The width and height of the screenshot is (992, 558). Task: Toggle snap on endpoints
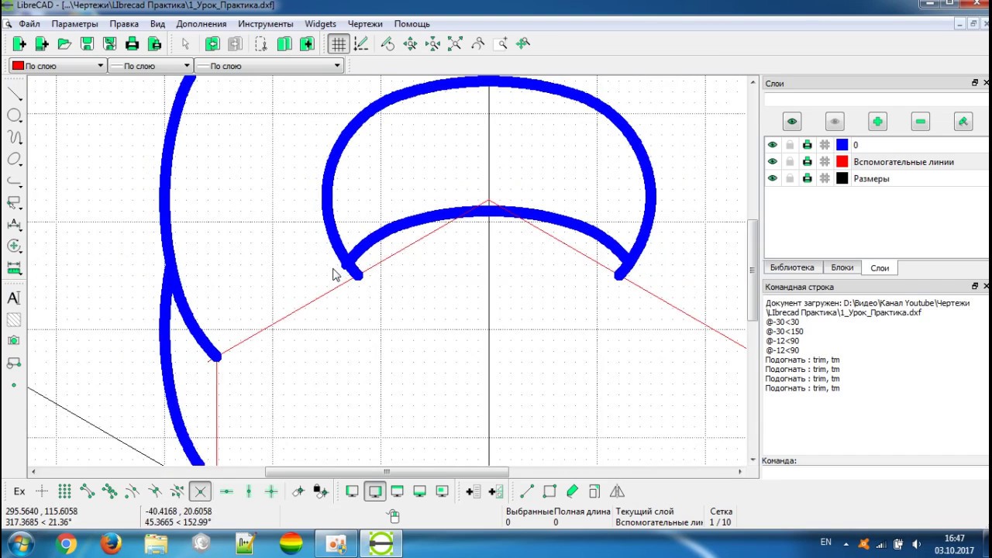pyautogui.click(x=87, y=491)
